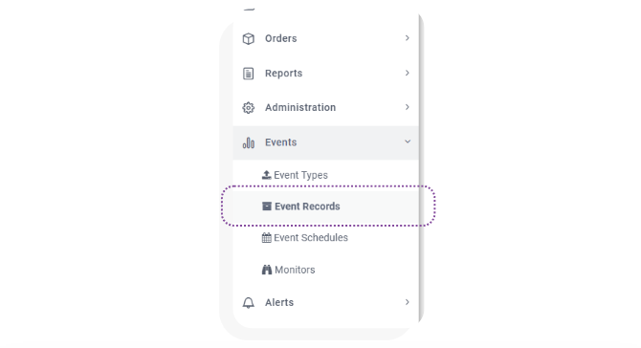Click the Events bar chart icon

(x=248, y=142)
